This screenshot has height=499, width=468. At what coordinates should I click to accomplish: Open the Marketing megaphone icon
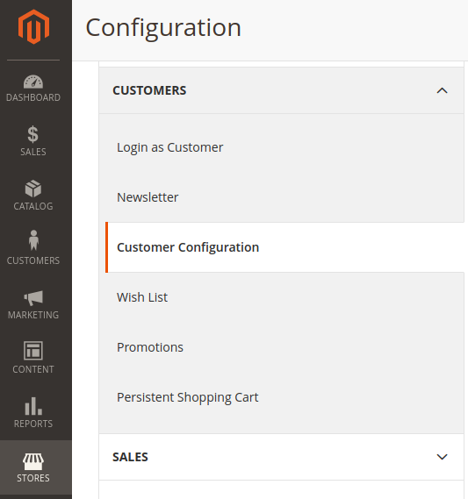(x=33, y=297)
